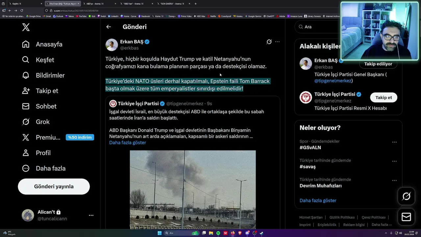Open the post's more options menu

click(277, 42)
